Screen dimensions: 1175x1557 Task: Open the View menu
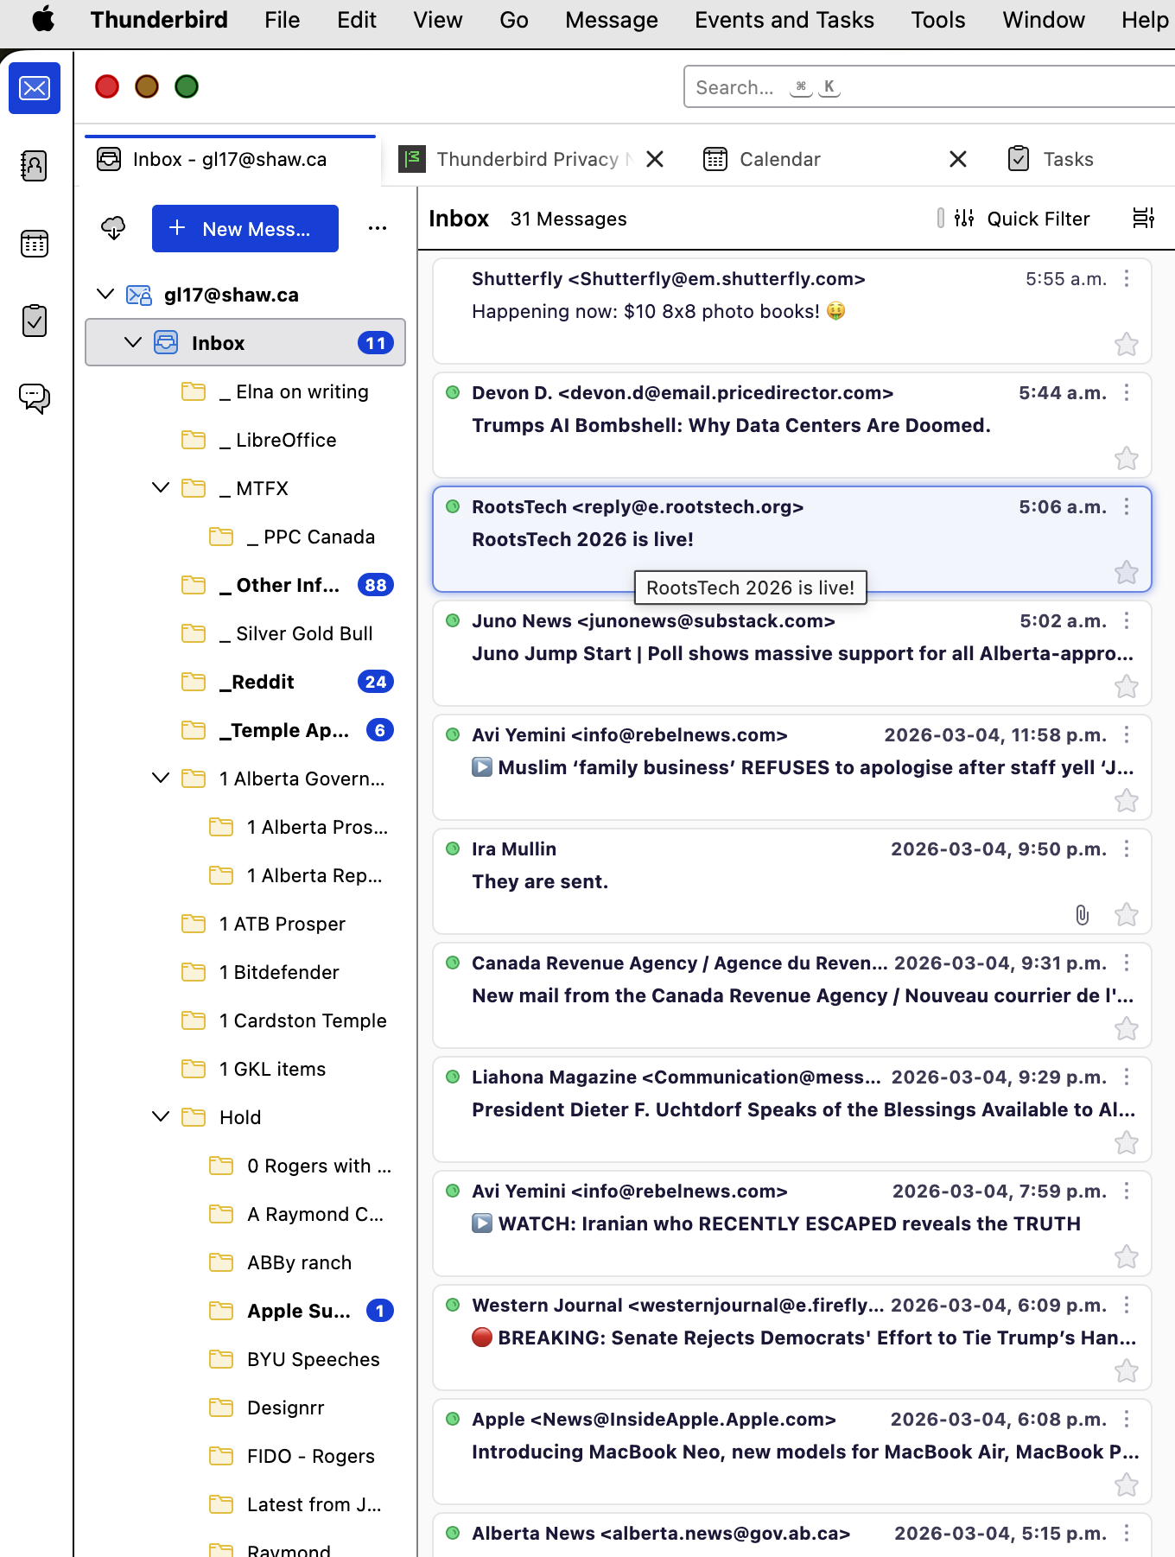[438, 19]
